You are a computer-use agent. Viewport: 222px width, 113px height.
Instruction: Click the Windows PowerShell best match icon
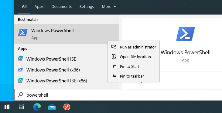23,33
